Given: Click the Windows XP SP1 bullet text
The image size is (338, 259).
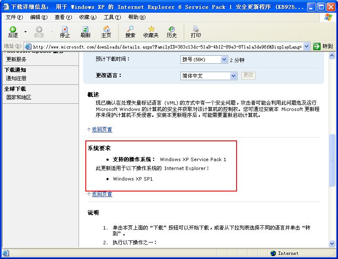Looking at the screenshot, I should click(x=133, y=179).
